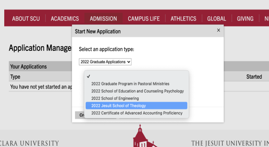Image resolution: width=269 pixels, height=147 pixels.
Task: Click the Started column header
Action: coord(254,77)
